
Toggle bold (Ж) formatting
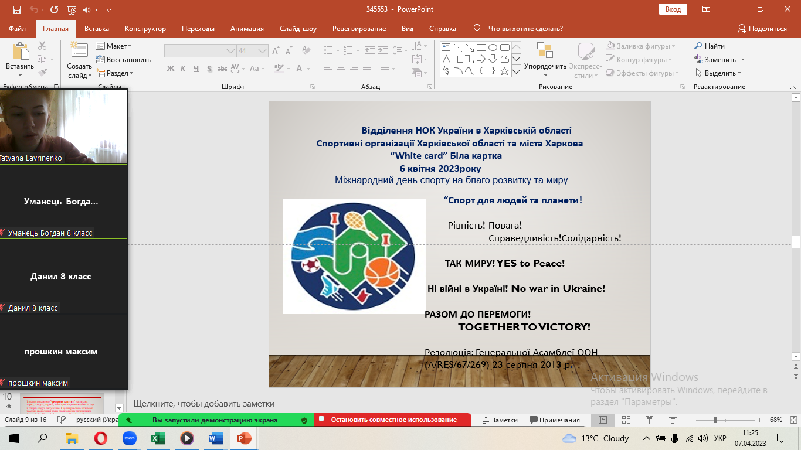coord(171,69)
